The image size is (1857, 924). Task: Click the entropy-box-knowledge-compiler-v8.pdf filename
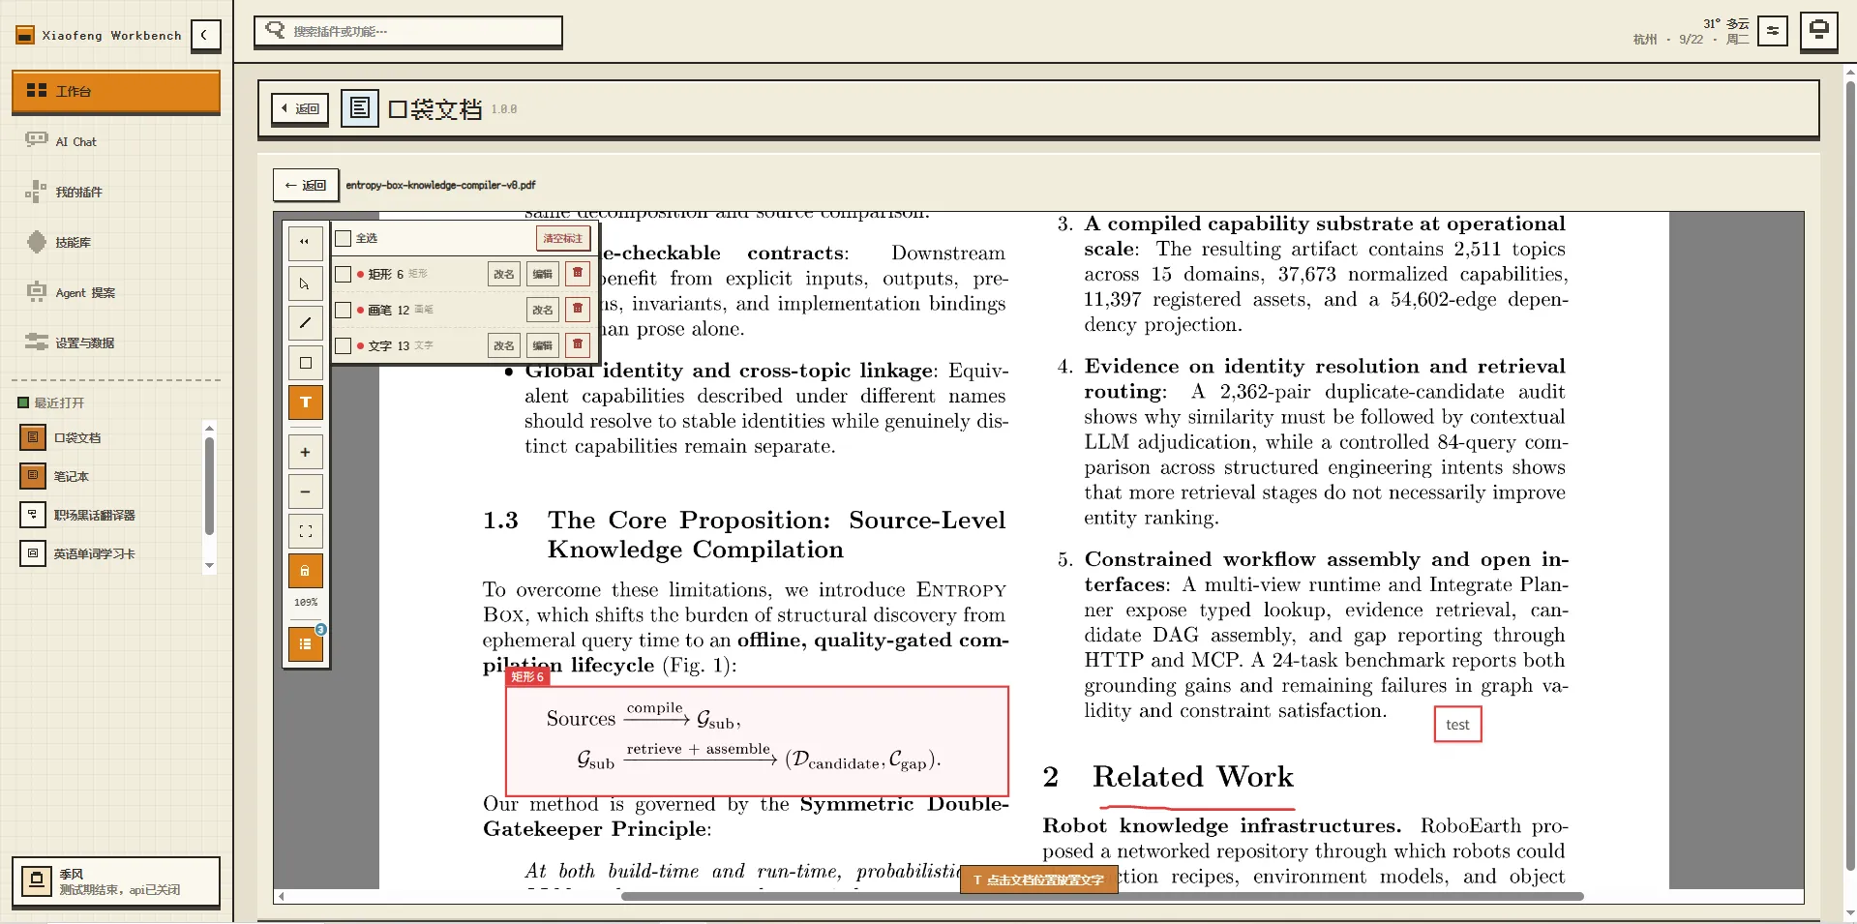[x=440, y=185]
